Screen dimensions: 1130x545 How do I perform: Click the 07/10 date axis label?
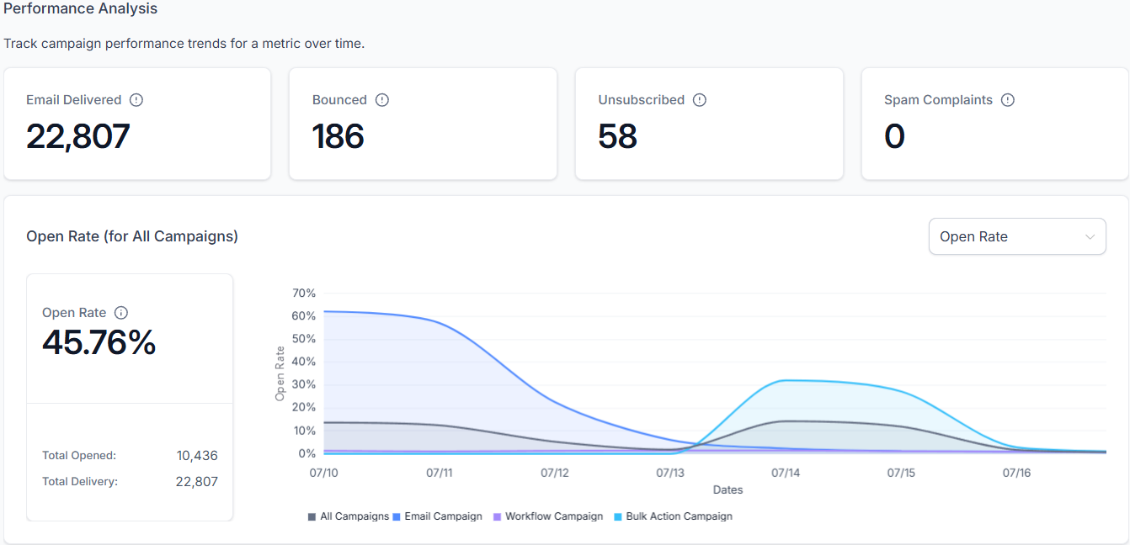coord(324,474)
